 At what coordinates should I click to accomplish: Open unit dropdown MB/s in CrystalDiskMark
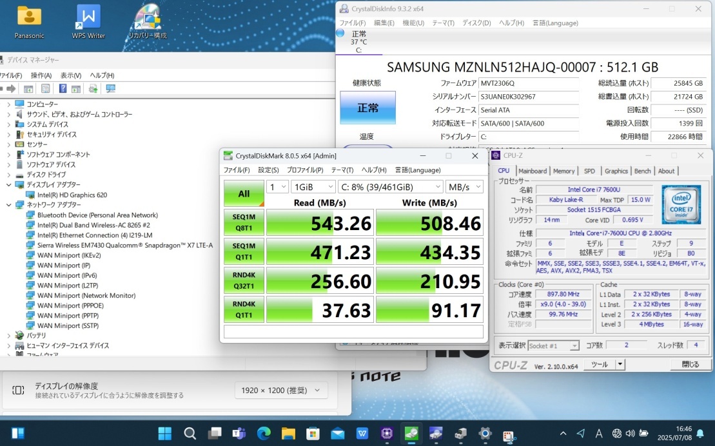tap(464, 187)
